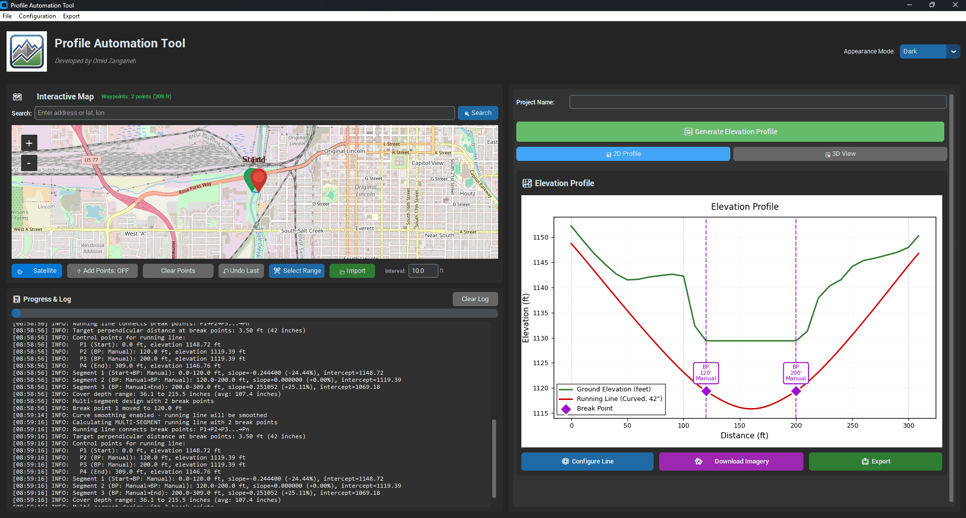The width and height of the screenshot is (966, 518).
Task: Click the Export clipboard icon
Action: 866,461
